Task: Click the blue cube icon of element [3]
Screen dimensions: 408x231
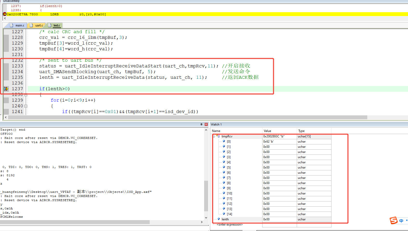Action: pyautogui.click(x=224, y=157)
